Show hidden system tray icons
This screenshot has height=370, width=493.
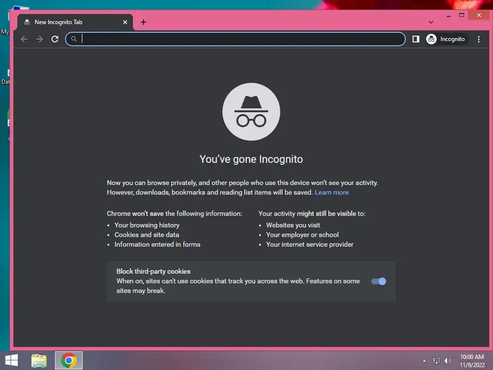425,361
